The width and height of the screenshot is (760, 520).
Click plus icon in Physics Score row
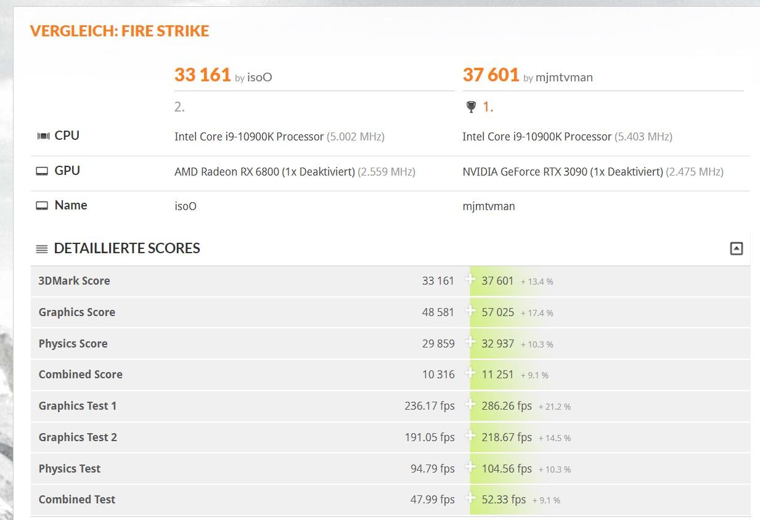tap(470, 342)
